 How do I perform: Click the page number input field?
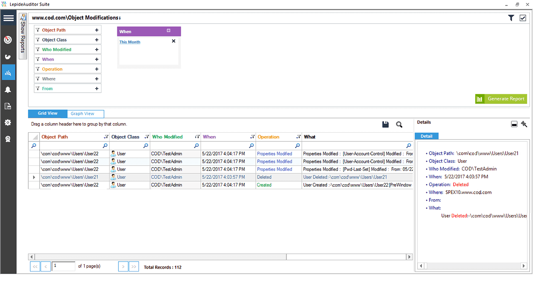click(x=64, y=266)
